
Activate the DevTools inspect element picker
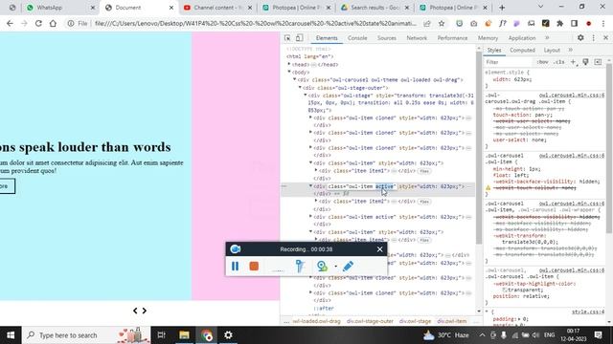[x=287, y=38]
